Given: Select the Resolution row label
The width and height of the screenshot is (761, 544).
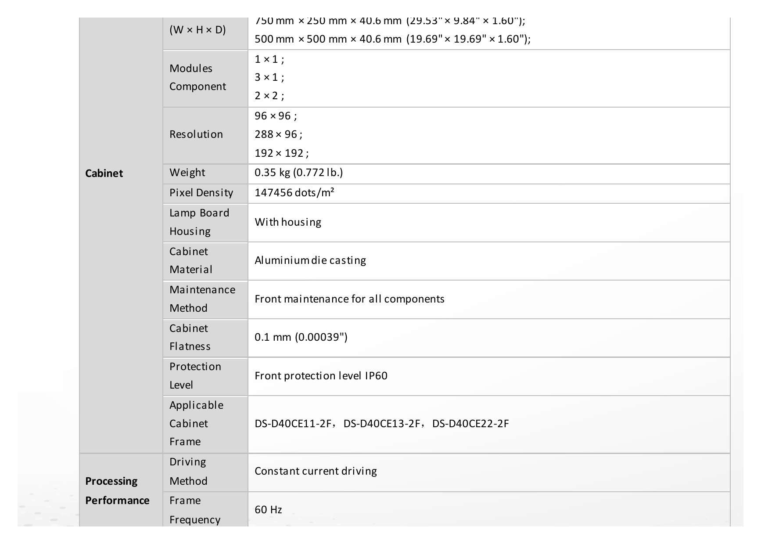Looking at the screenshot, I should (196, 134).
